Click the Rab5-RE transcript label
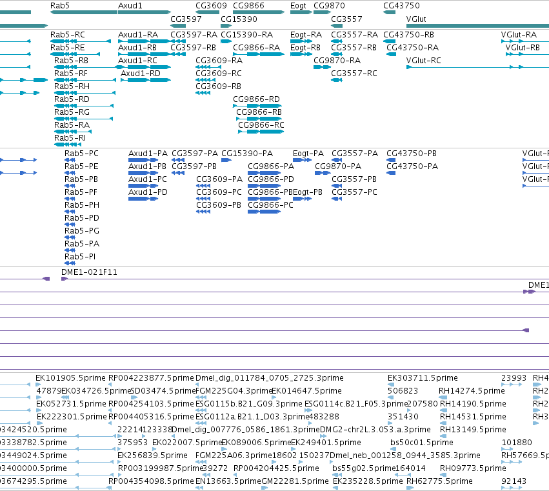Image resolution: width=549 pixels, height=491 pixels. point(68,48)
